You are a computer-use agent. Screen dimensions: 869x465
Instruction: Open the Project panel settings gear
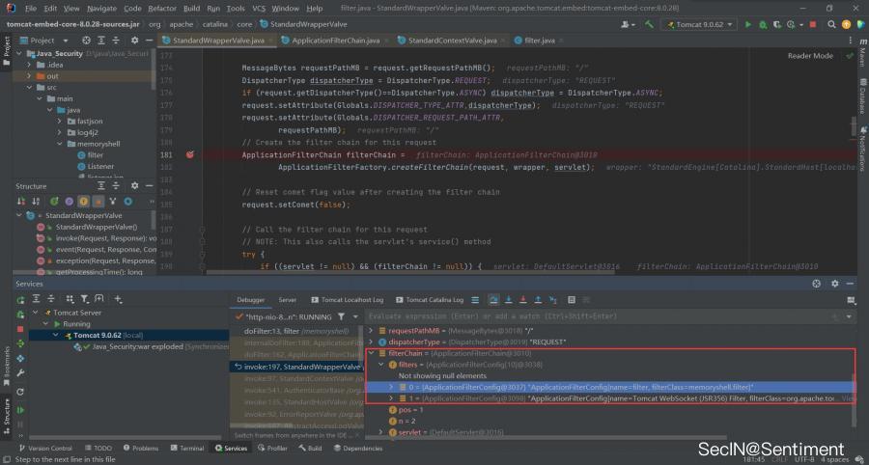[134, 41]
